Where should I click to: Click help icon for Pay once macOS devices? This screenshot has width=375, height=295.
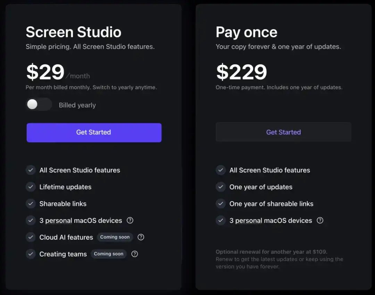[x=320, y=220]
